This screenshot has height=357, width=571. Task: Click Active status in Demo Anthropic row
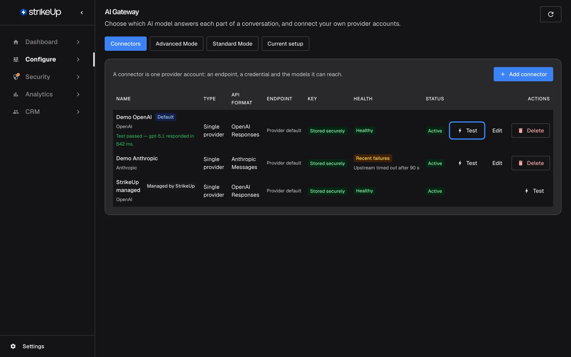pyautogui.click(x=435, y=163)
